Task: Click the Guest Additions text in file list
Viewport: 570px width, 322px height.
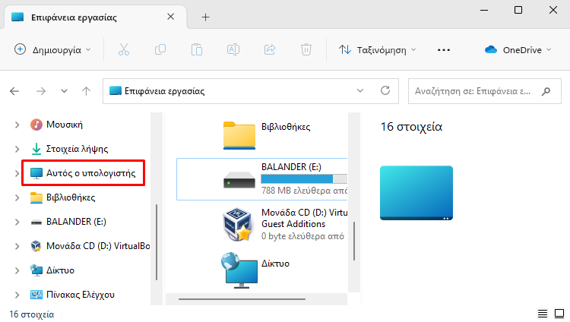Action: click(293, 224)
